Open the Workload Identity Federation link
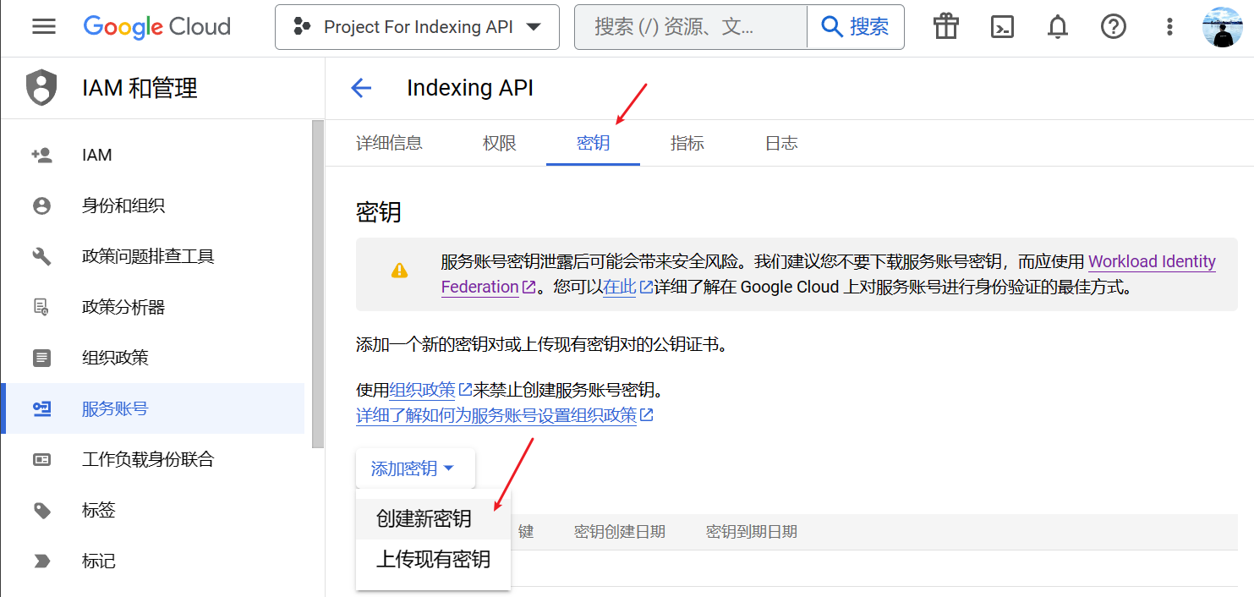 coord(1151,262)
